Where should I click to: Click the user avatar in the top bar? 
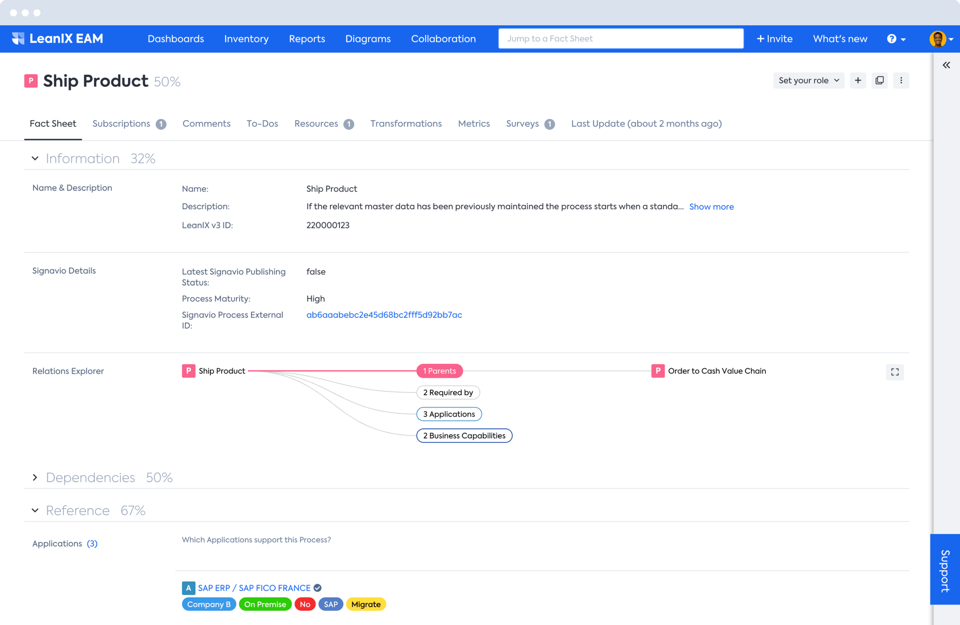(x=938, y=39)
